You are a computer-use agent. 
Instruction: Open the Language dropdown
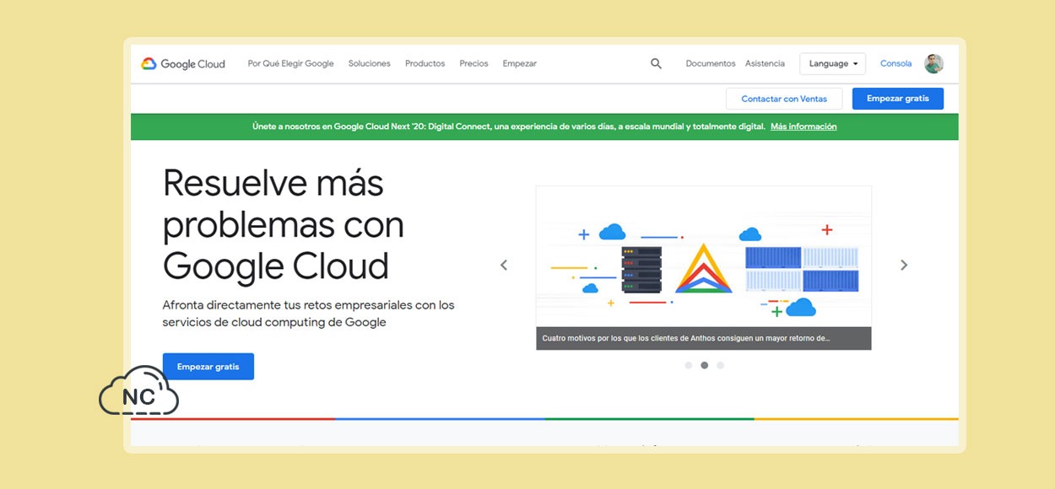tap(832, 64)
